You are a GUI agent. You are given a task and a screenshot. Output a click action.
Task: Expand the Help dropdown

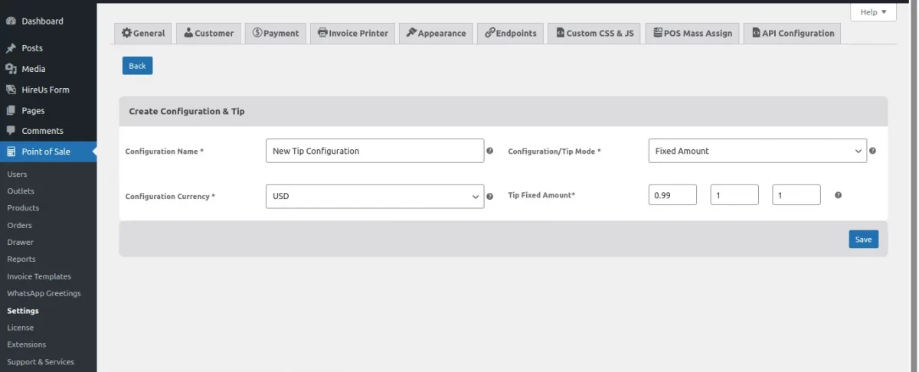coord(873,12)
